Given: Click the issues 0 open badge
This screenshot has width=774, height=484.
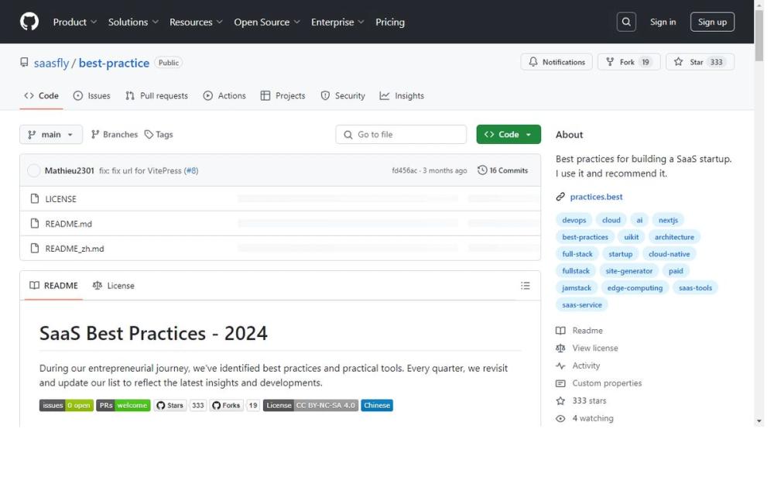Looking at the screenshot, I should (66, 406).
